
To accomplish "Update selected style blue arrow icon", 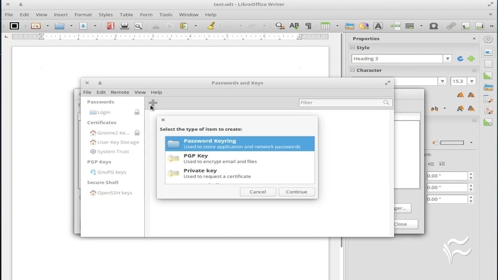I will coord(460,58).
